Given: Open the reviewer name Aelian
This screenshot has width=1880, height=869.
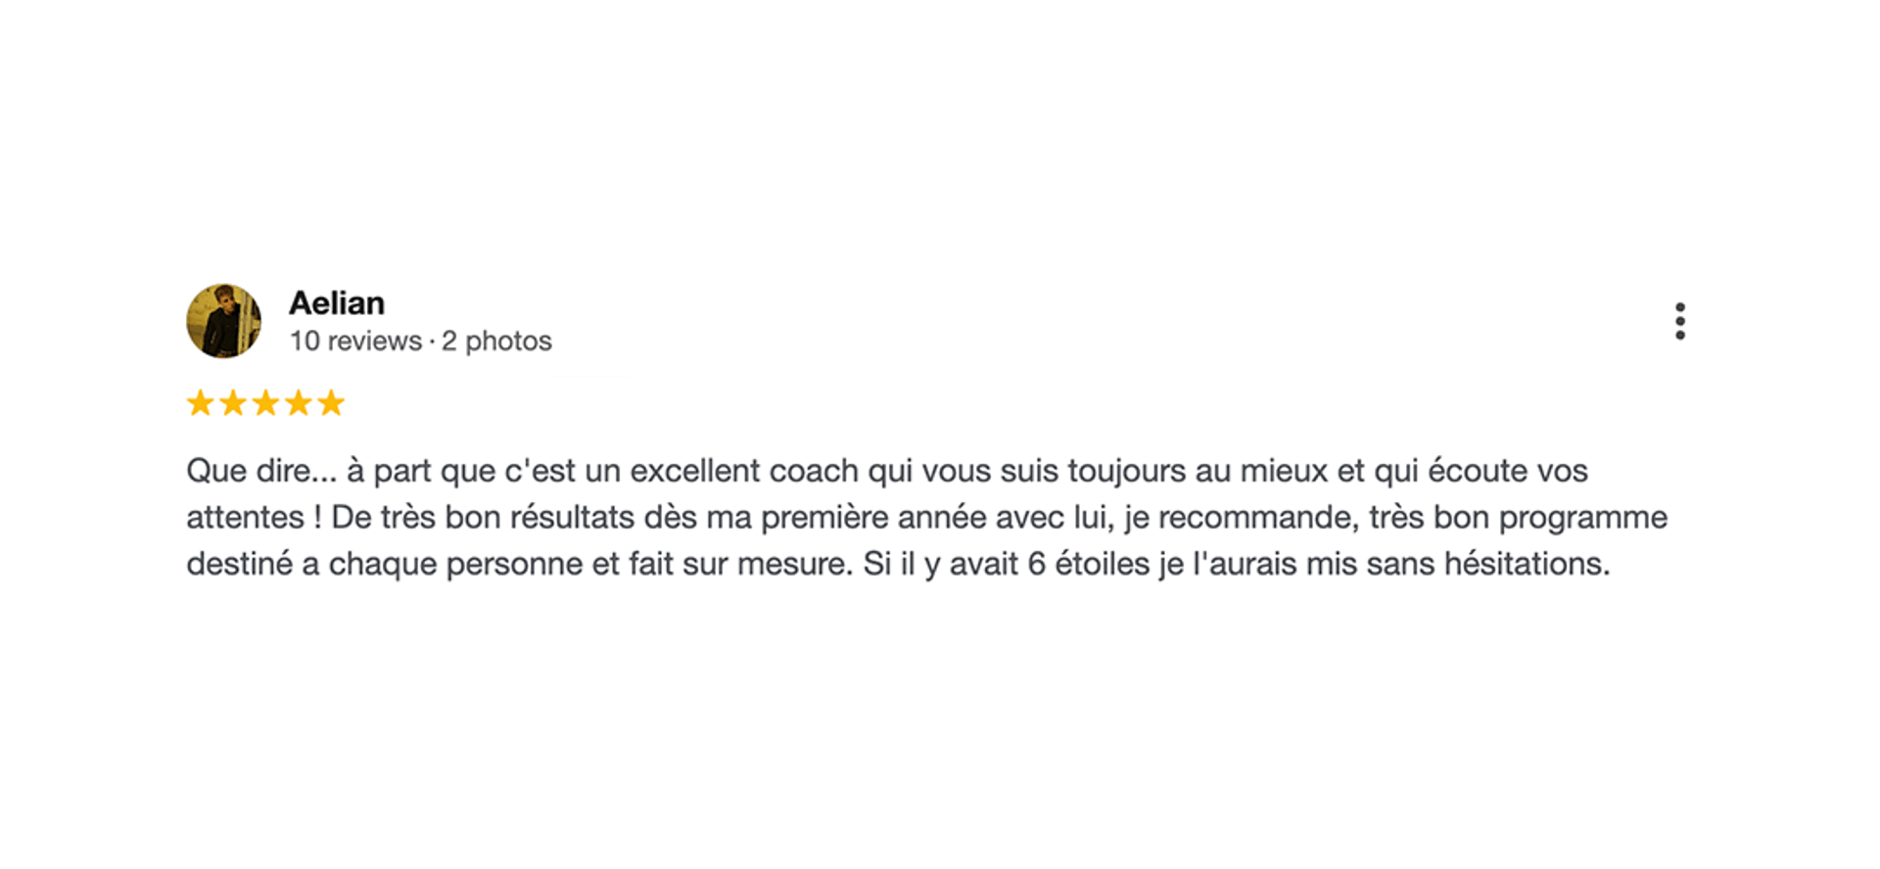Looking at the screenshot, I should tap(337, 303).
